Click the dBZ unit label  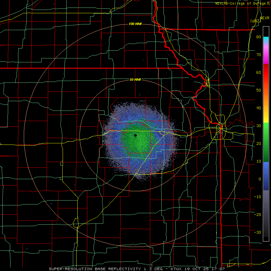coord(256,21)
